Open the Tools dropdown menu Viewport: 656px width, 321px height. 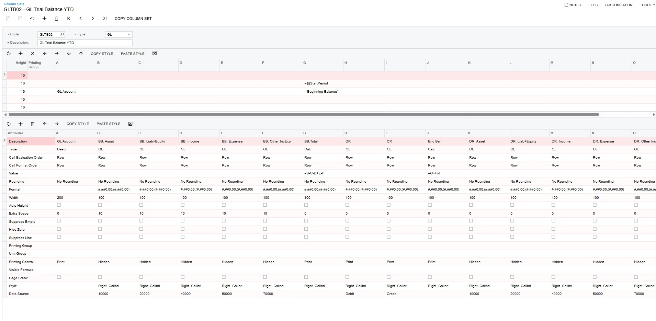click(x=647, y=5)
